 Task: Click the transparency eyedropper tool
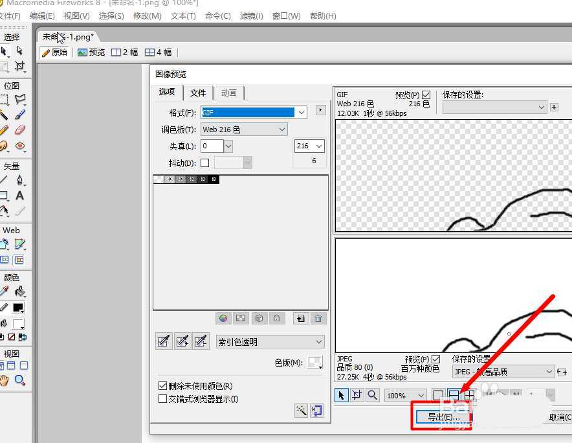pyautogui.click(x=164, y=341)
